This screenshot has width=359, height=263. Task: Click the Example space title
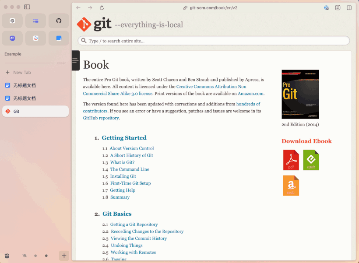click(13, 54)
